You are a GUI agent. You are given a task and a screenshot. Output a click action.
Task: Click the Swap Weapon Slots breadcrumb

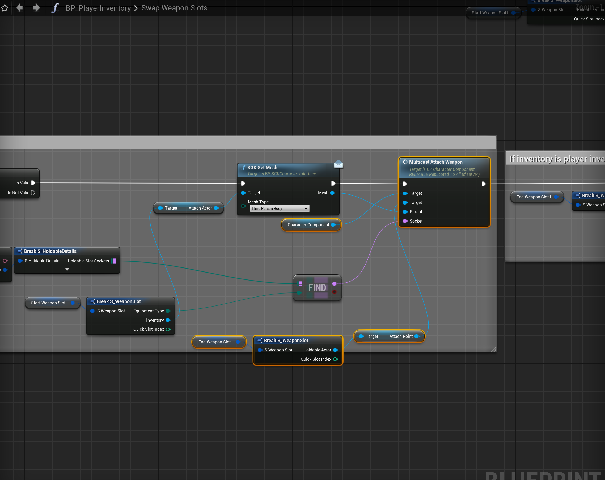click(x=174, y=8)
